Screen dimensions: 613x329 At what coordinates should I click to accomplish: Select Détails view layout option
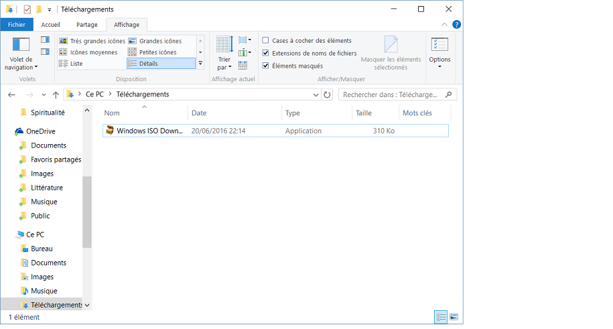[x=161, y=64]
